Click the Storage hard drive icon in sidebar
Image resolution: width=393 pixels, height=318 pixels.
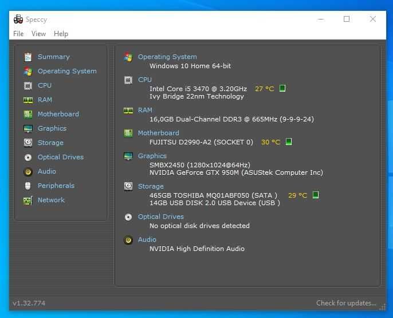(28, 143)
